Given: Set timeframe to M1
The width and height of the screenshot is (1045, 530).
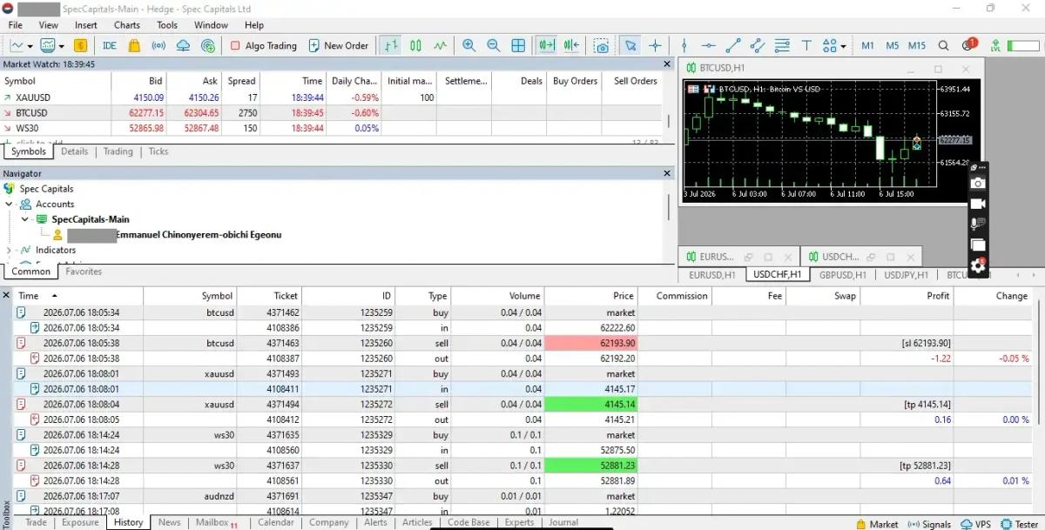Looking at the screenshot, I should (868, 45).
